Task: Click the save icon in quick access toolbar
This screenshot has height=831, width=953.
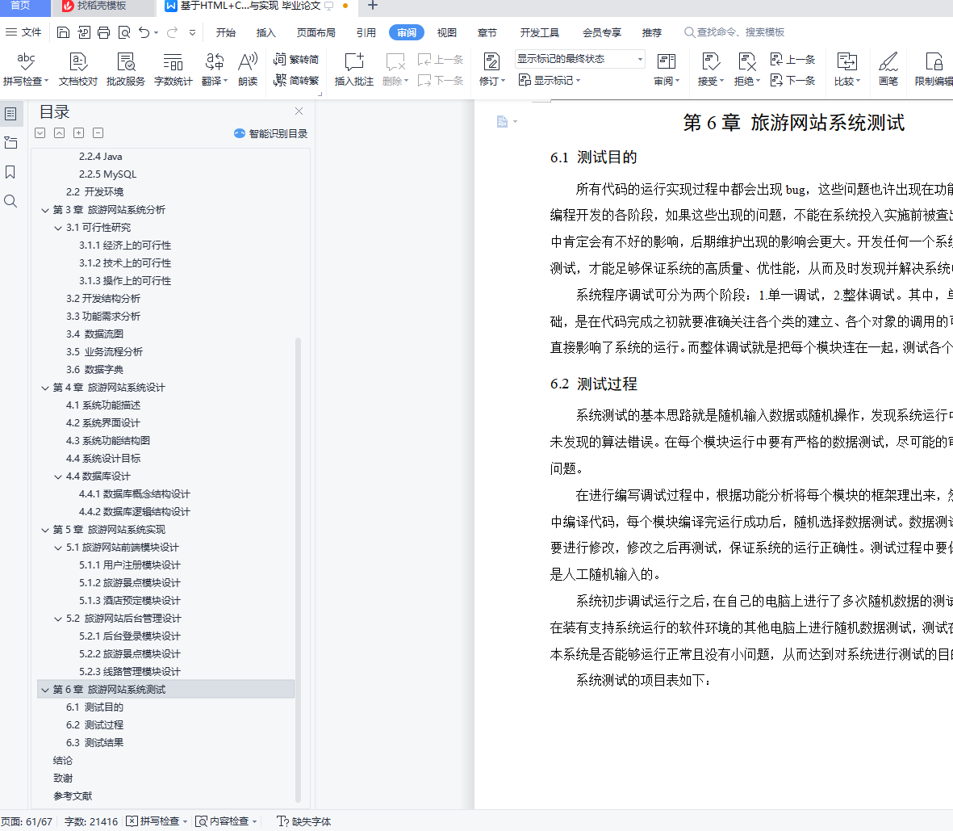Action: coord(63,32)
